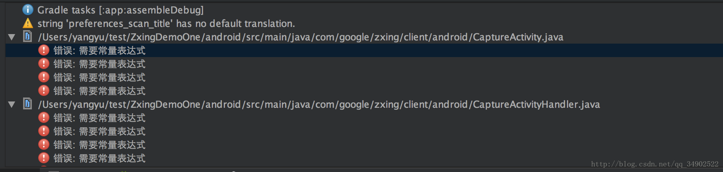Viewport: 723px width, 172px height.
Task: Click the yellow warning triangle icon
Action: point(27,23)
